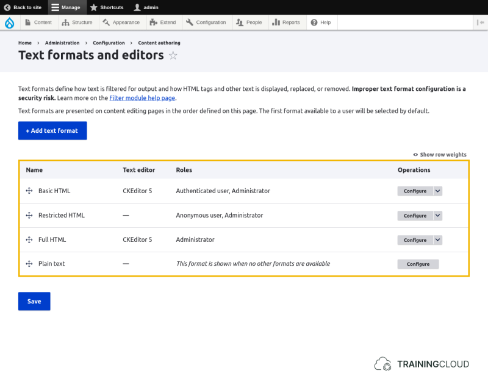This screenshot has width=488, height=390.
Task: Click Authenticated user, Administrator roles text
Action: pos(223,191)
